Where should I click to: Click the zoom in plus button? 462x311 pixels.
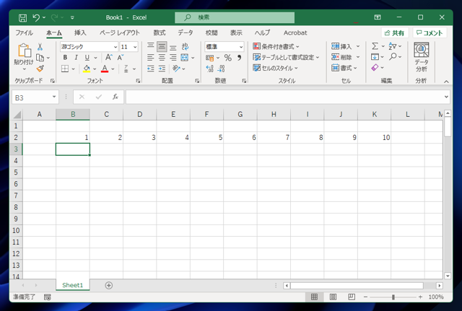click(420, 297)
